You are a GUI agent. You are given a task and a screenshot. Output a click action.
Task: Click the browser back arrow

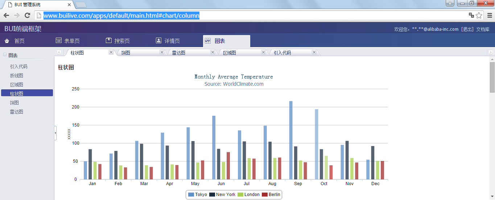tap(6, 15)
